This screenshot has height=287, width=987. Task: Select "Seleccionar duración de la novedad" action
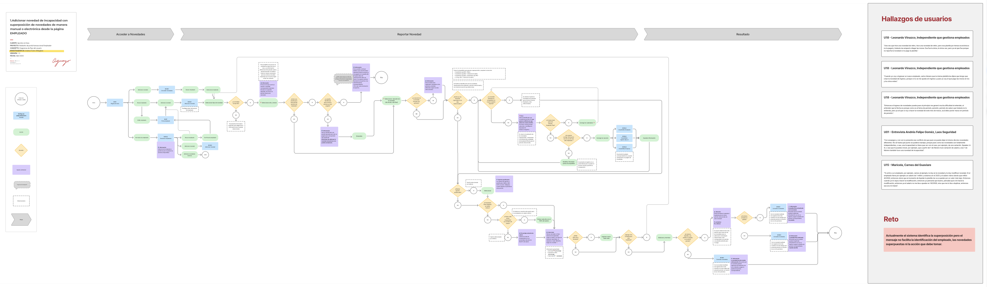391,101
